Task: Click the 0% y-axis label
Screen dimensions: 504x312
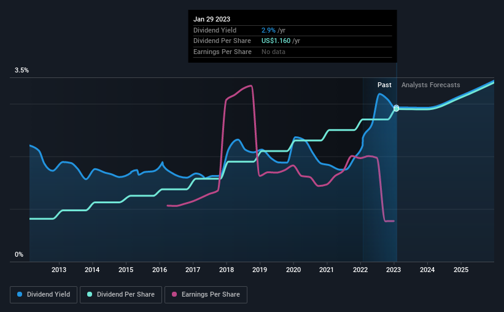Action: coord(19,254)
